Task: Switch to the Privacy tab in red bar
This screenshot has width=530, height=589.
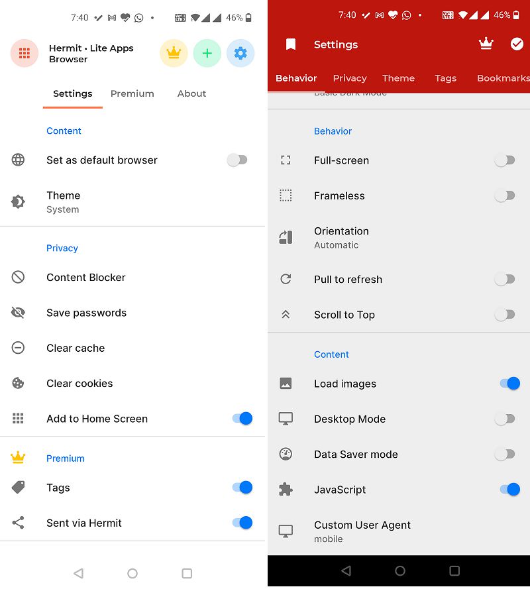Action: [x=350, y=78]
